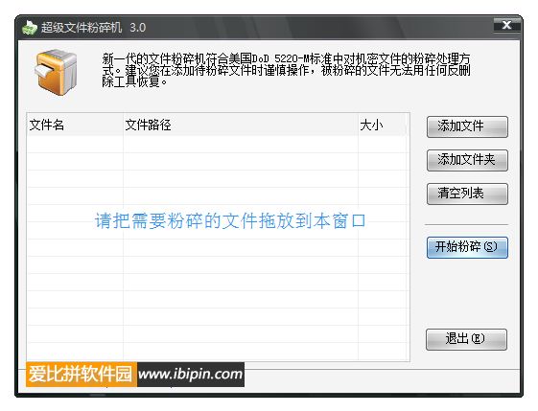Viewport: 538px width, 411px height.
Task: Sort by the 文件路径 column header
Action: [x=241, y=125]
